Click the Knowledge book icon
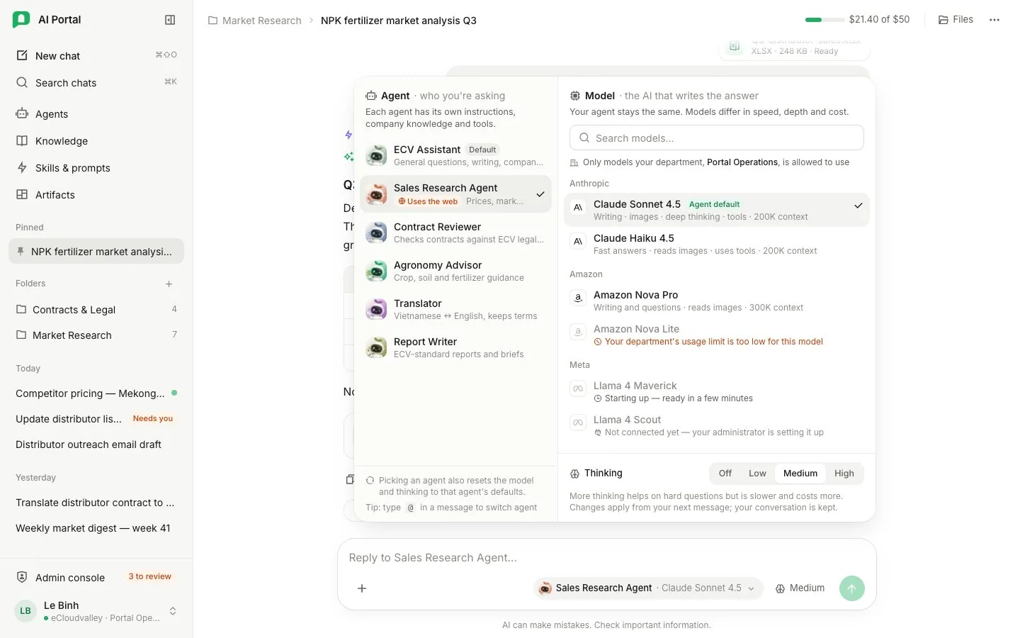Screen dimensions: 1020x638 22,140
